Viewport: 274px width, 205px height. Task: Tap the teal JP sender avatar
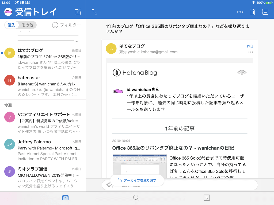pyautogui.click(x=10, y=144)
